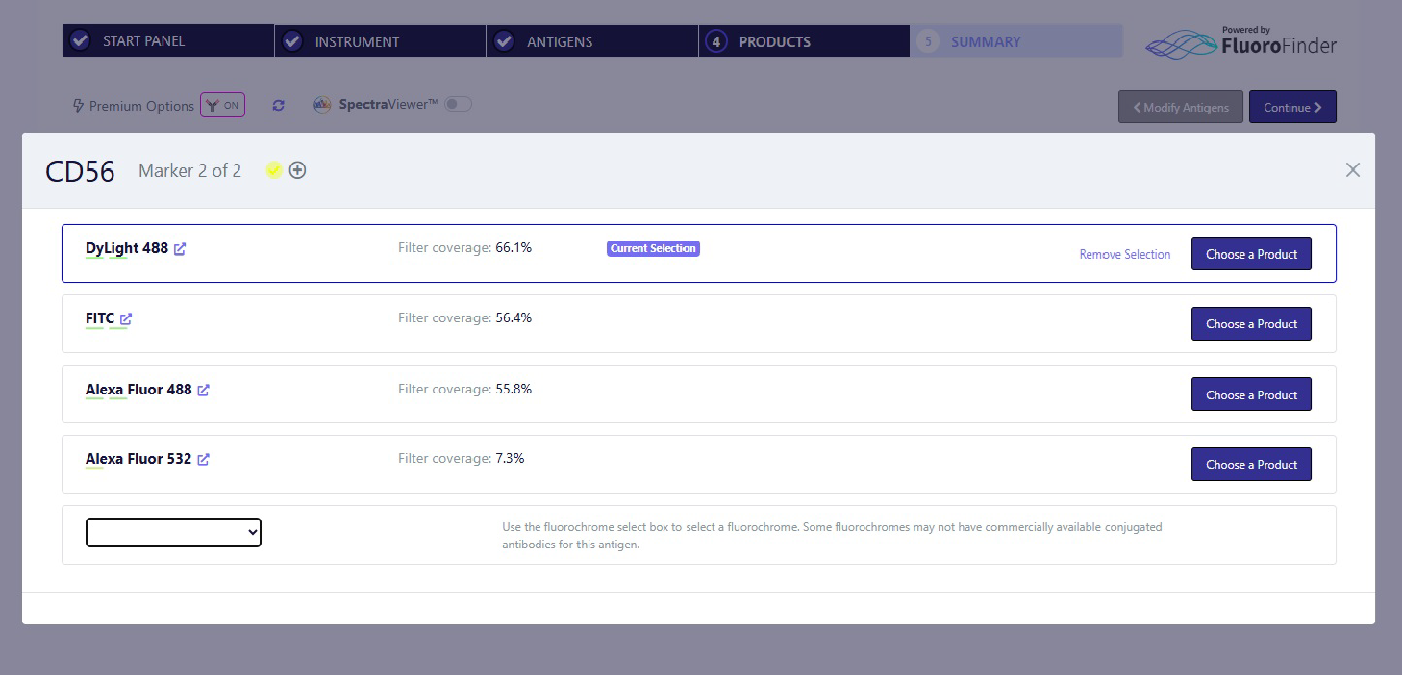Close the CD56 dialog with the X

click(1352, 170)
